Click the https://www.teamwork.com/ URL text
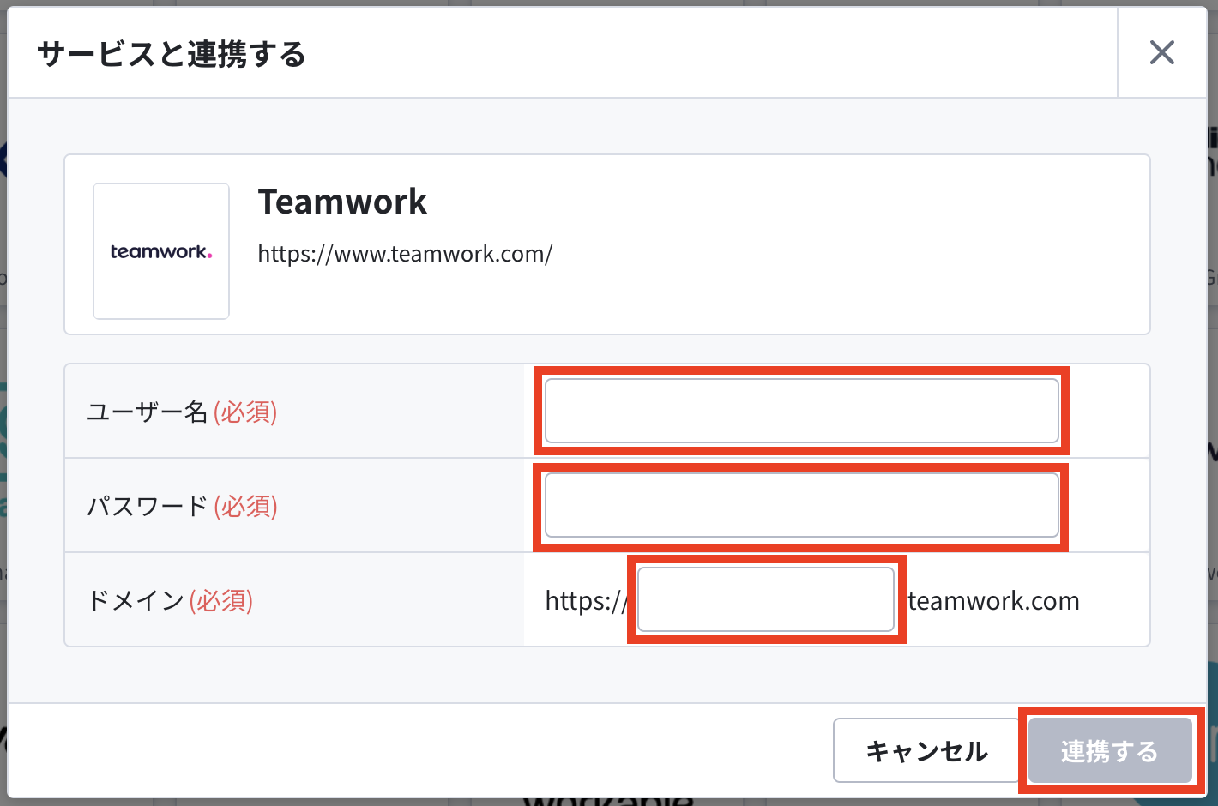 [x=405, y=254]
